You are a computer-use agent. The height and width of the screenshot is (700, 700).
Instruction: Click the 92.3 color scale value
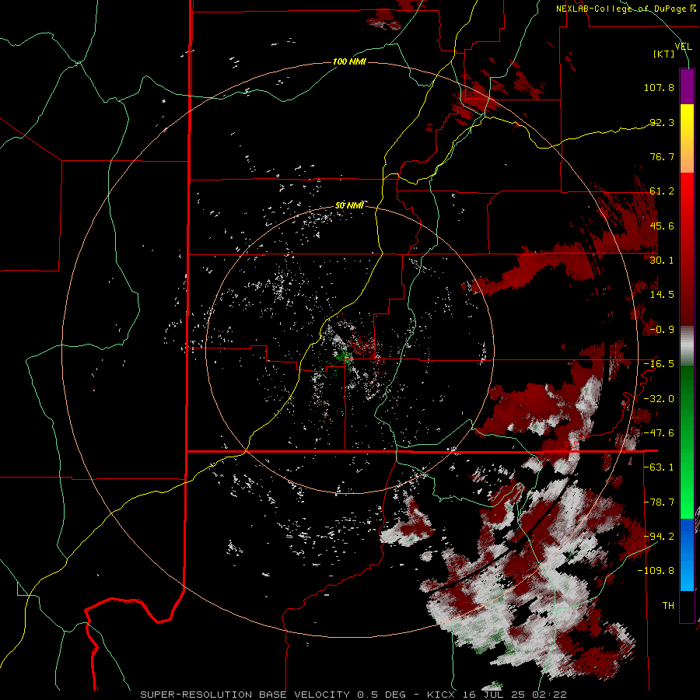(x=662, y=122)
